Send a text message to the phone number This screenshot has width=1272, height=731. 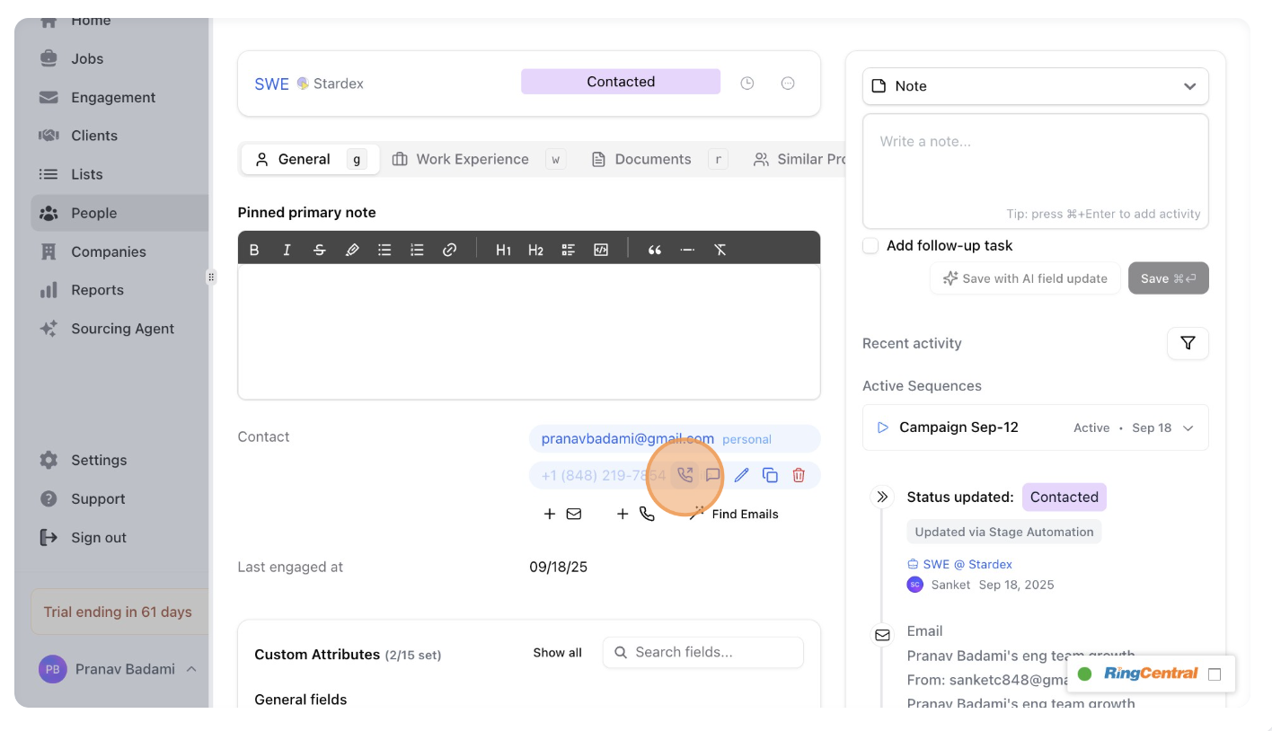pyautogui.click(x=712, y=475)
